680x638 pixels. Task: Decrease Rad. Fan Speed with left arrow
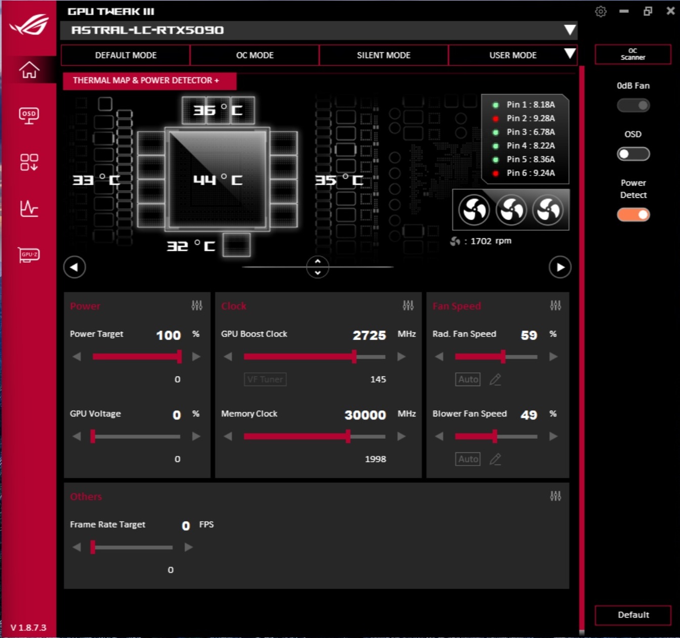click(439, 357)
